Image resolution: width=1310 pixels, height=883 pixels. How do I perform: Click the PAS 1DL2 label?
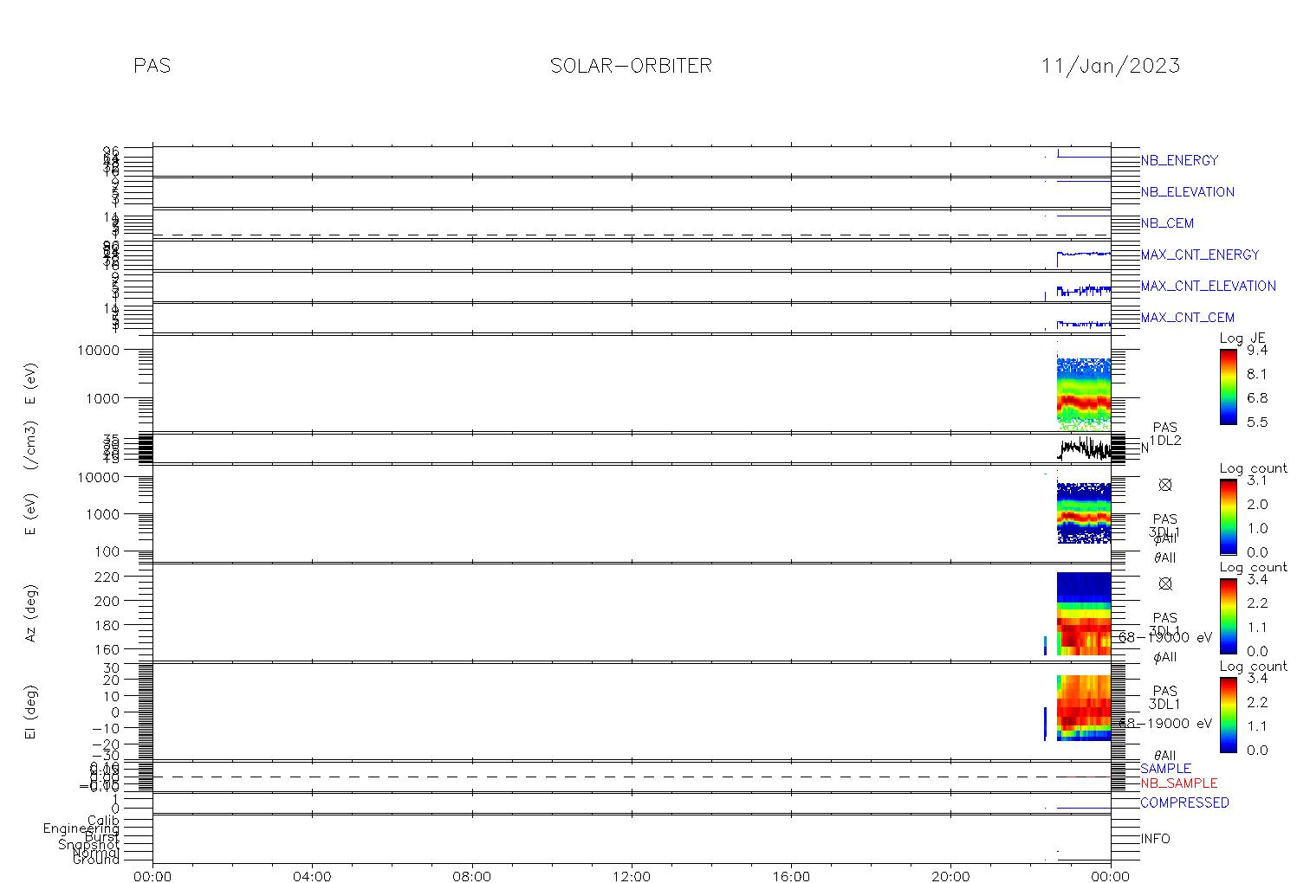(x=1165, y=434)
